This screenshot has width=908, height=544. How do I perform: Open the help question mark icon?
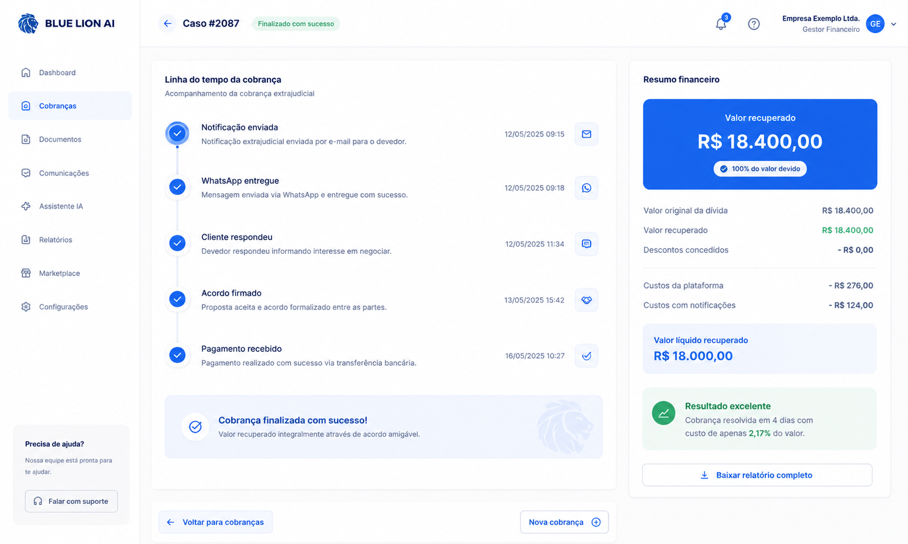click(754, 24)
